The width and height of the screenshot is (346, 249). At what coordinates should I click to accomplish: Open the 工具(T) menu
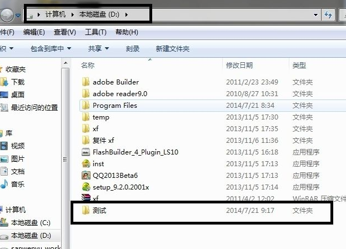tap(96, 32)
